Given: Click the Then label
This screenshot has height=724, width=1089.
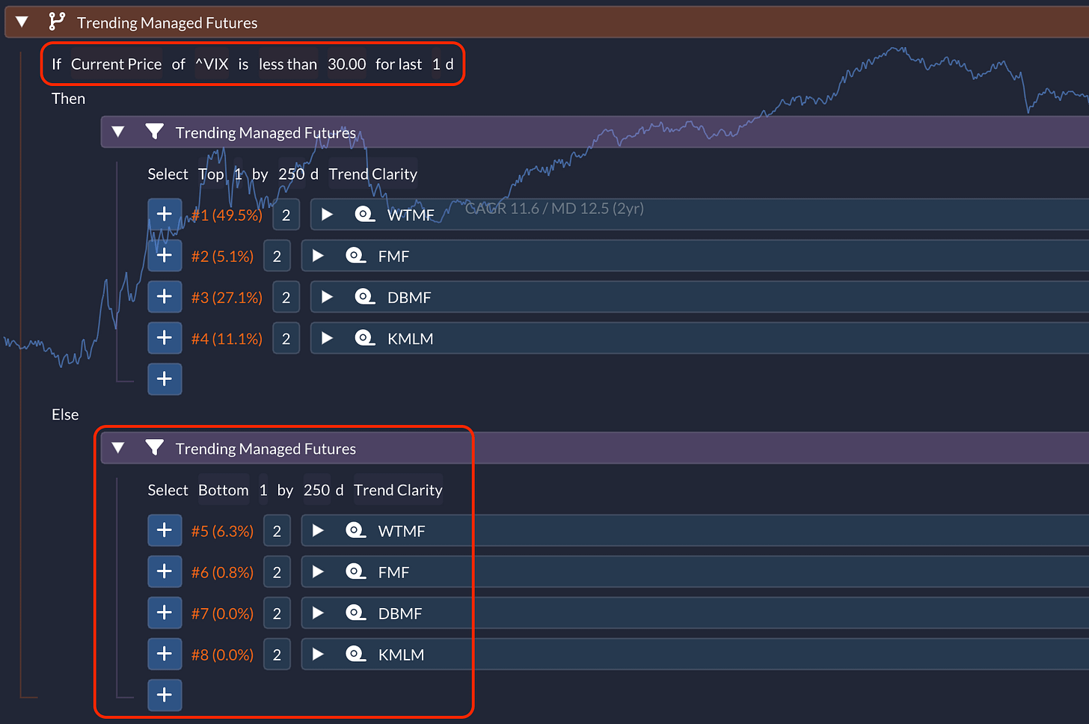Looking at the screenshot, I should pos(68,99).
